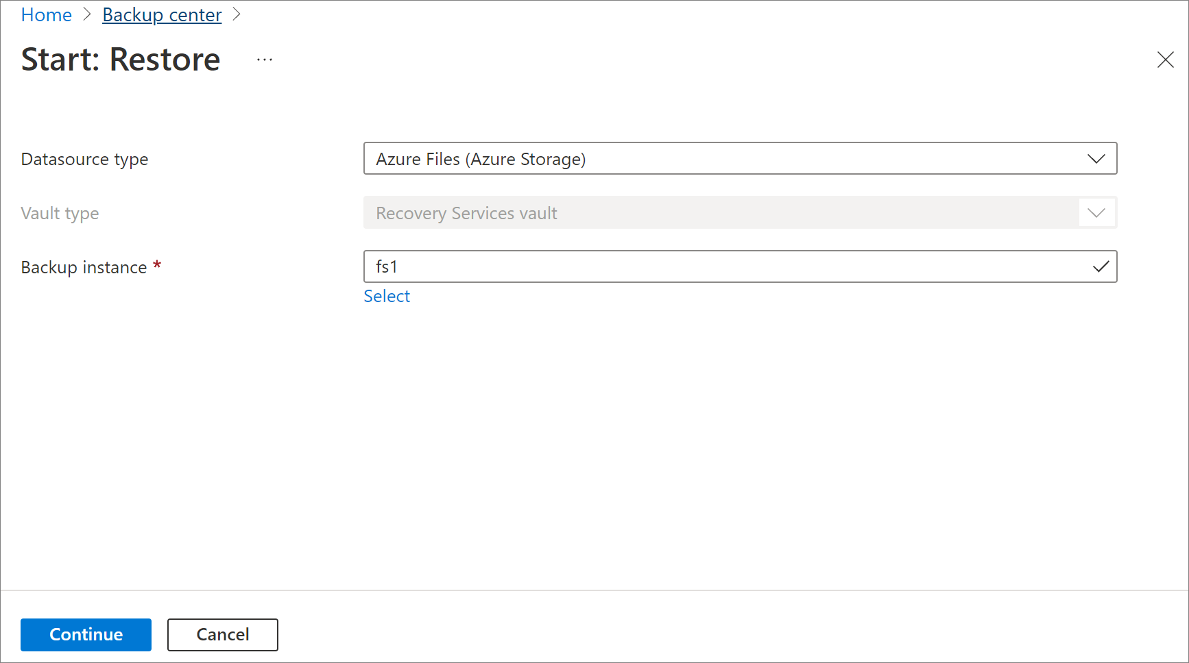Image resolution: width=1189 pixels, height=663 pixels.
Task: Click the fs1 backup instance field
Action: click(727, 267)
